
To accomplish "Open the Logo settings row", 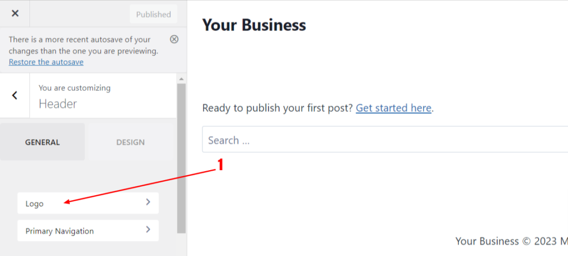I will (88, 203).
